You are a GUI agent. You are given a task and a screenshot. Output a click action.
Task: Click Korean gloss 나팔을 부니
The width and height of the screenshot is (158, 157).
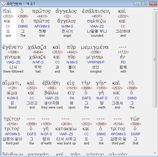97,31
